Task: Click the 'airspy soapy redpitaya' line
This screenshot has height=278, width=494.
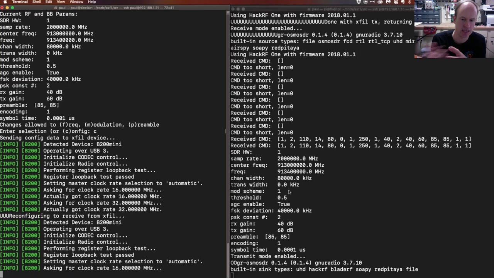Action: [265, 48]
